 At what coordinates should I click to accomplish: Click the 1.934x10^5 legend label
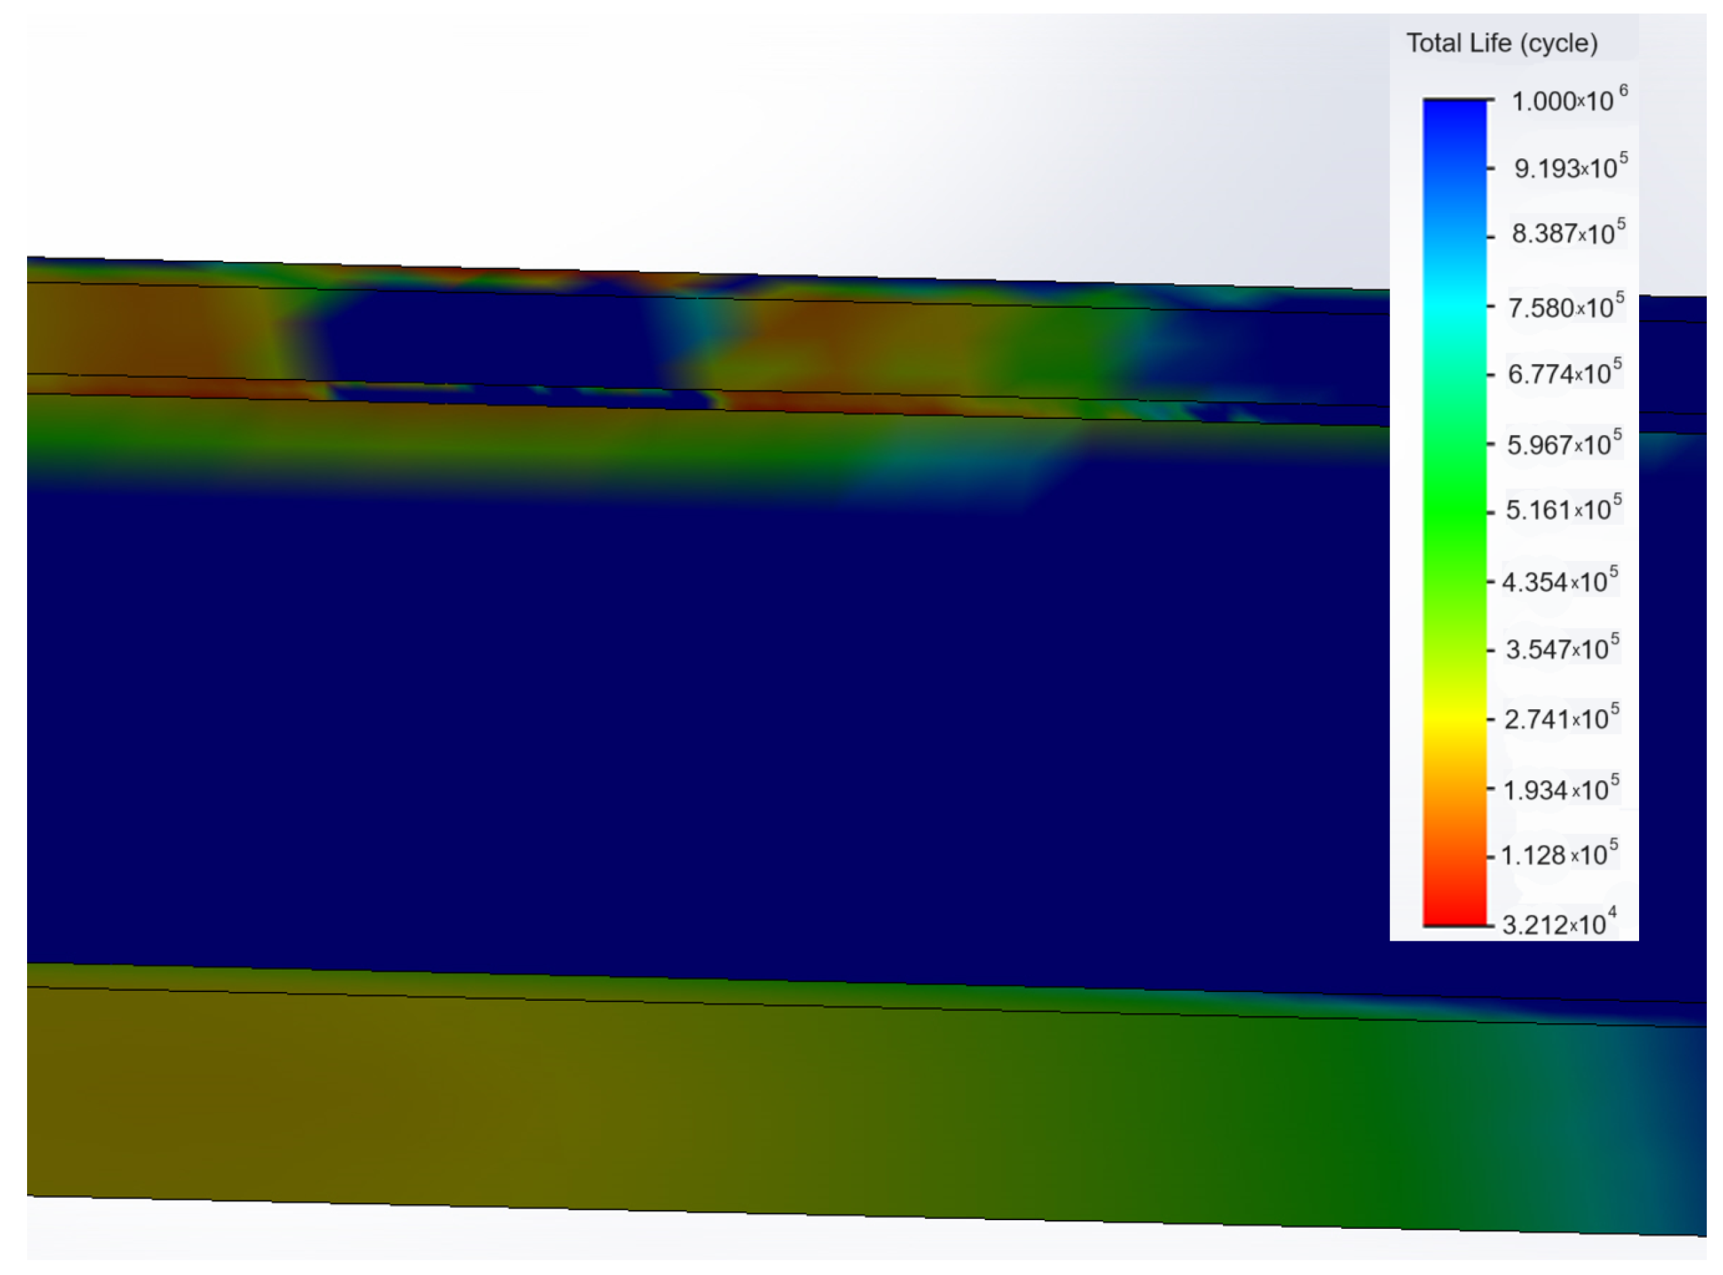pos(1560,790)
